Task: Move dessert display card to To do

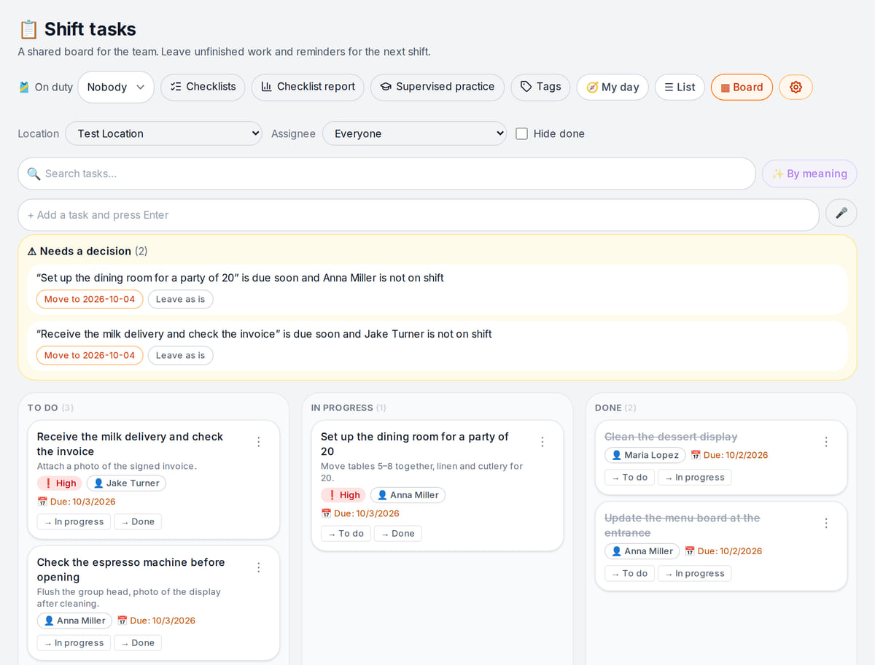Action: [629, 477]
